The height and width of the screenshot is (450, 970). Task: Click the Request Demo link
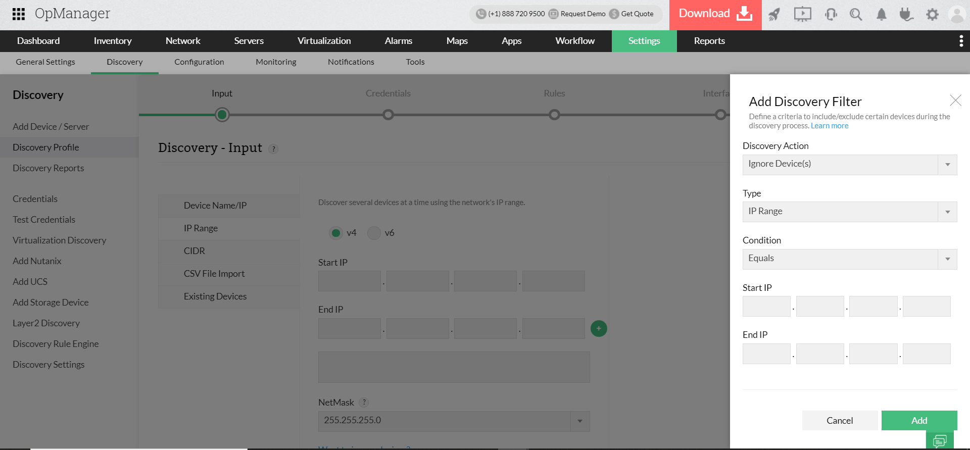pos(583,14)
